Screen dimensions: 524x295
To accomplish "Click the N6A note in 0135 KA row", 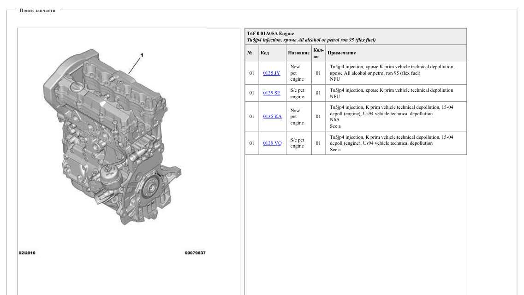I will click(x=334, y=119).
